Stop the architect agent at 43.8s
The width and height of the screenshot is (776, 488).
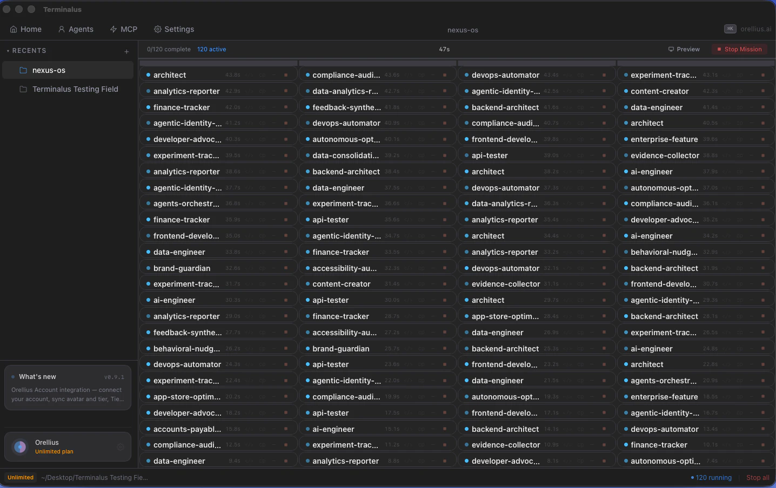(286, 75)
